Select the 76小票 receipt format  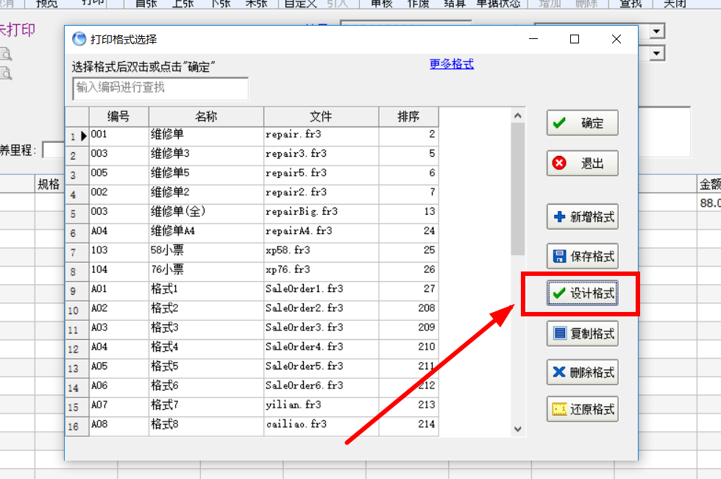206,270
